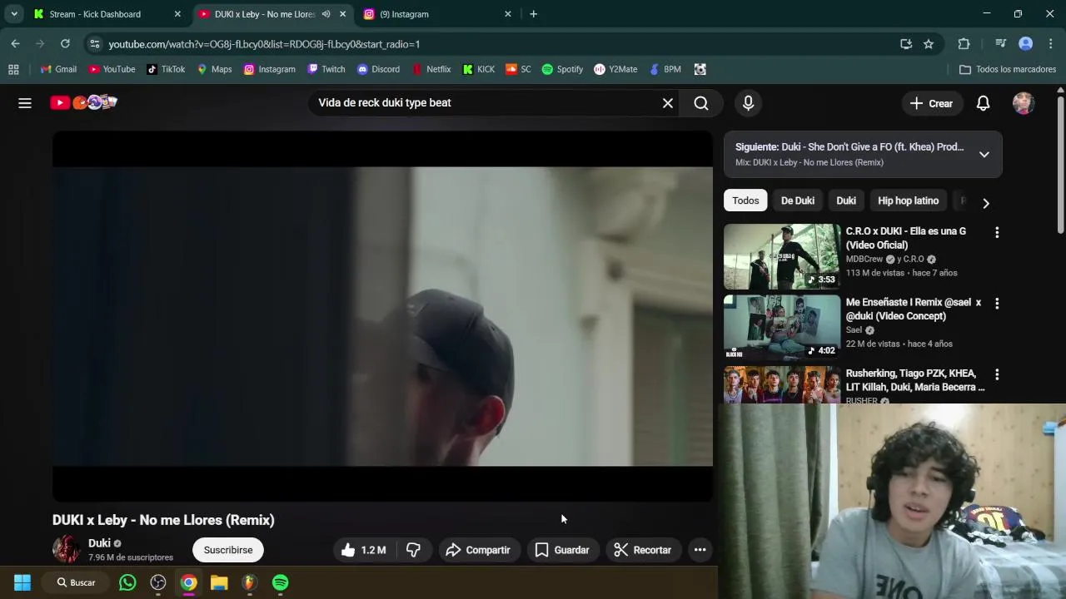Click Recortar clip button
Viewport: 1066px width, 599px height.
642,550
